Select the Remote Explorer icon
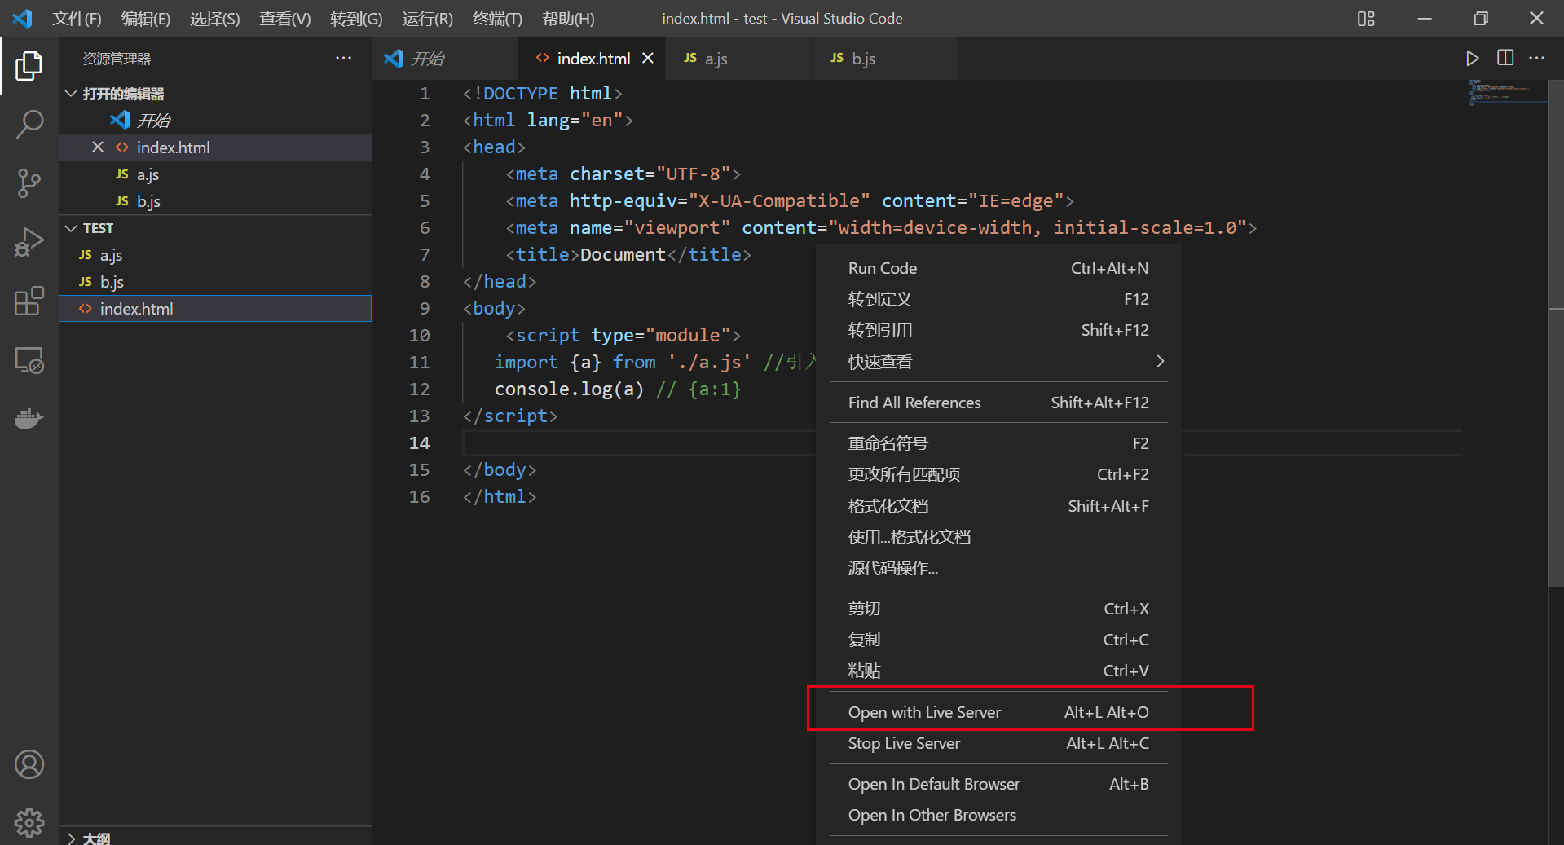The width and height of the screenshot is (1564, 845). [29, 359]
